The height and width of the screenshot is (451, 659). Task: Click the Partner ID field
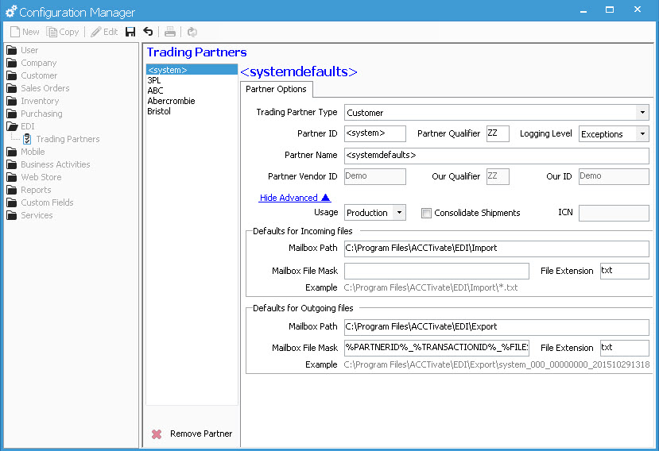(375, 133)
